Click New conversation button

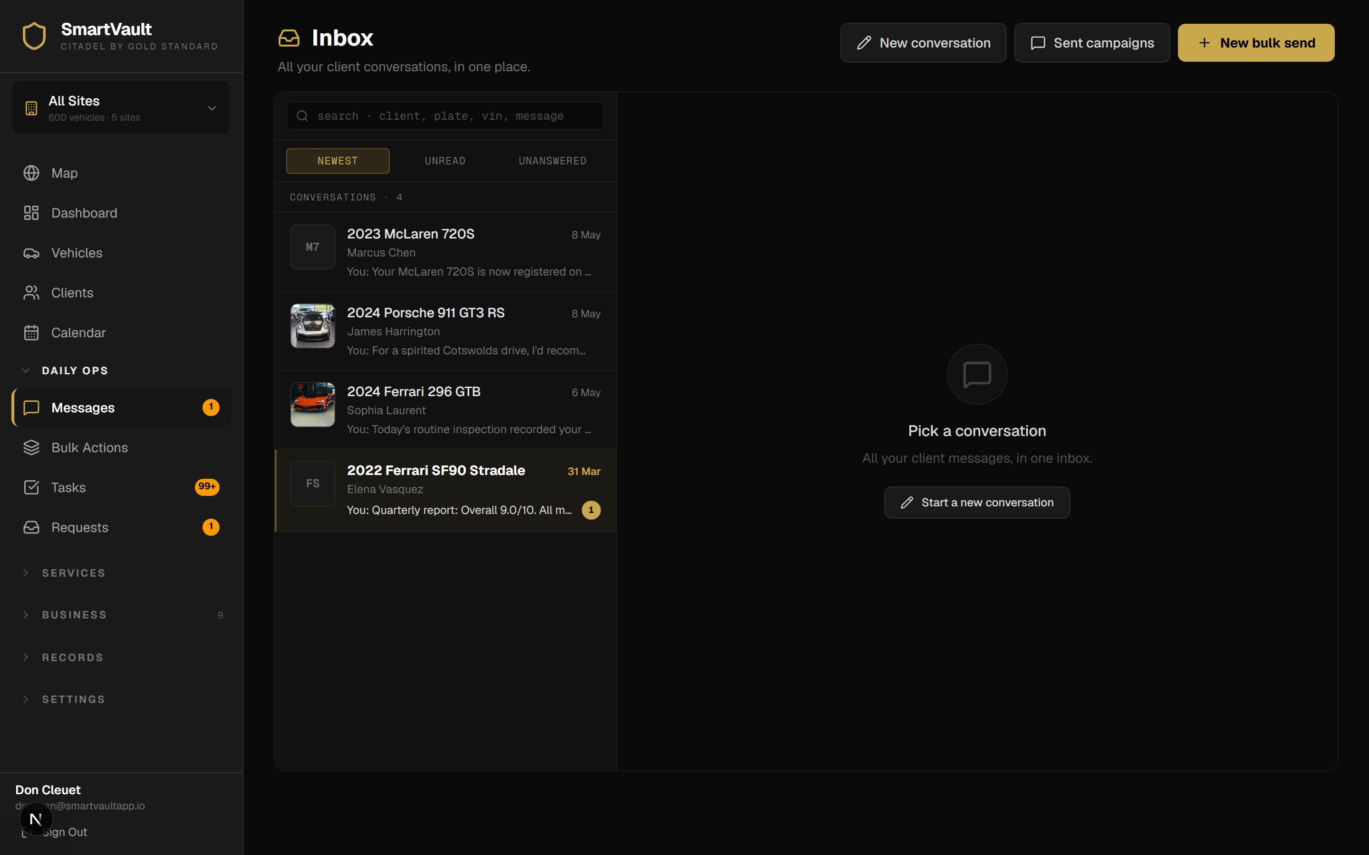tap(923, 43)
